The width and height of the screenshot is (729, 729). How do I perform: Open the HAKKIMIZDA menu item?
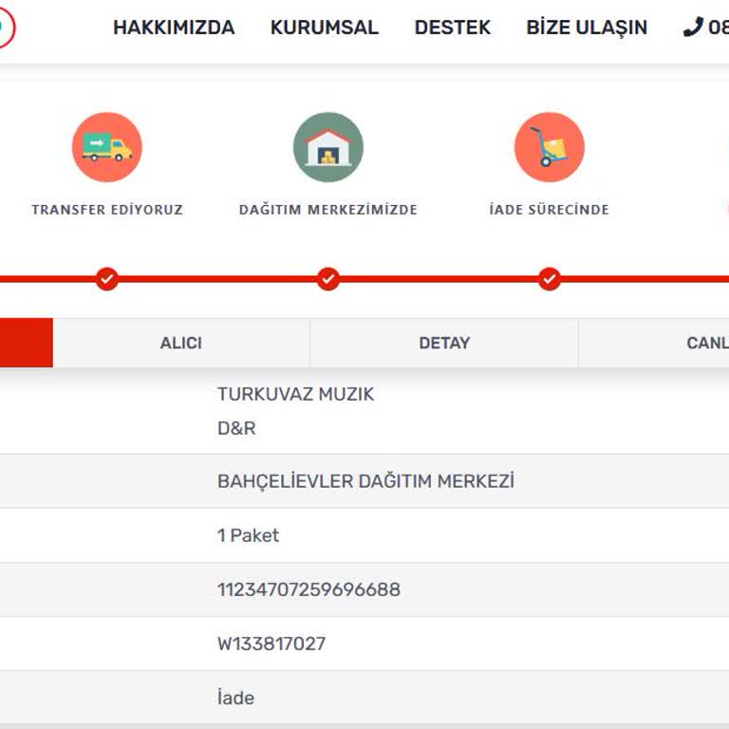pyautogui.click(x=174, y=28)
